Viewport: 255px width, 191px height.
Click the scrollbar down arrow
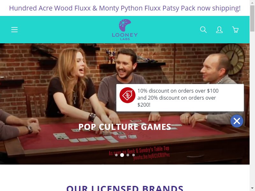[252, 188]
